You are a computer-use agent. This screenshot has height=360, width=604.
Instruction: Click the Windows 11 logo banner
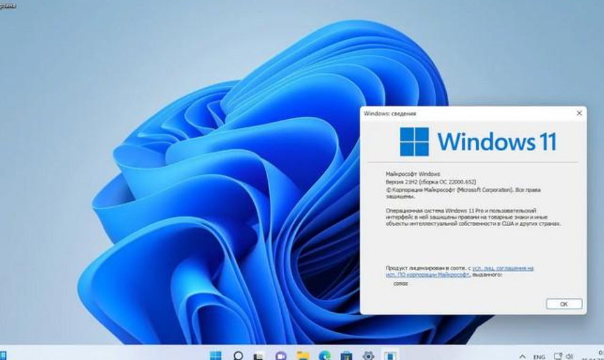click(477, 142)
